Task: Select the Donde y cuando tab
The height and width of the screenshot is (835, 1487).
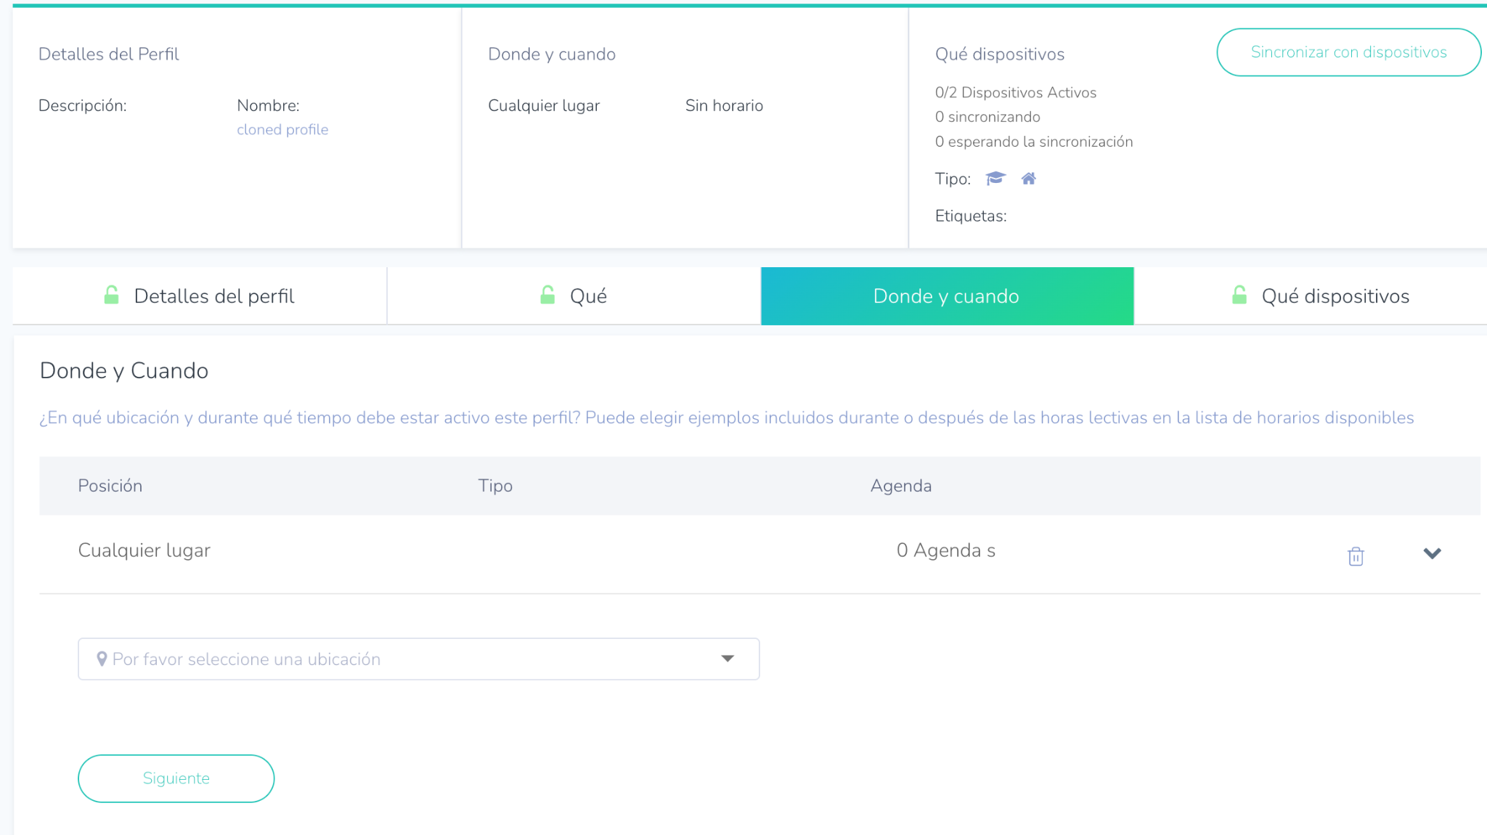Action: pos(947,296)
